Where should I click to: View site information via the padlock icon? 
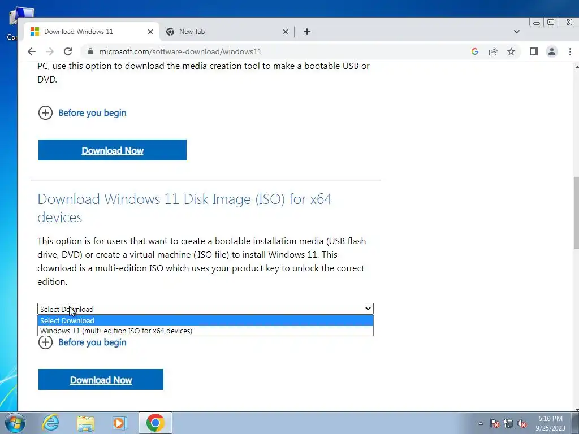(x=90, y=51)
